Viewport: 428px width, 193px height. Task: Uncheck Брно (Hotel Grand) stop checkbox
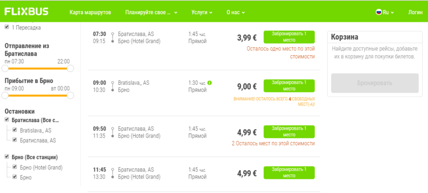(x=15, y=168)
